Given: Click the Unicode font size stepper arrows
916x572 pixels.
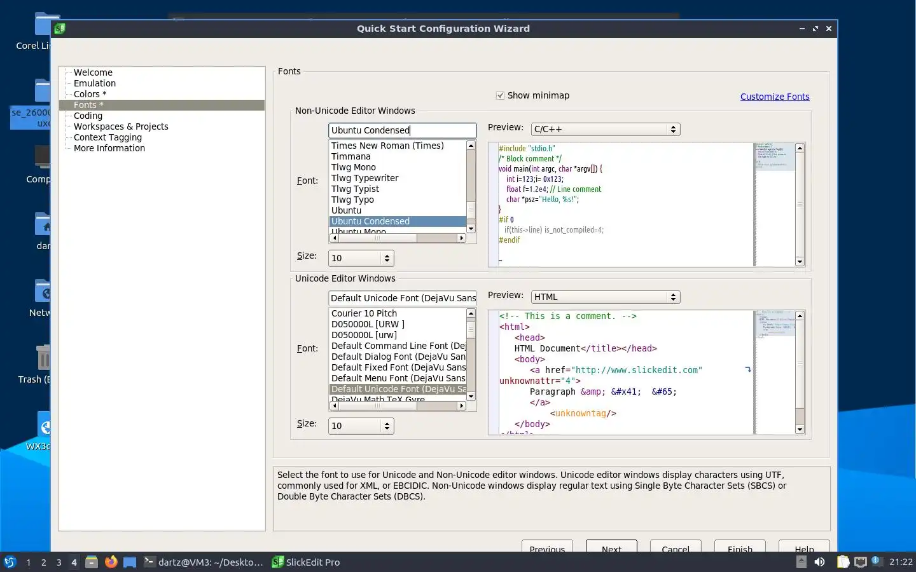Looking at the screenshot, I should 387,426.
